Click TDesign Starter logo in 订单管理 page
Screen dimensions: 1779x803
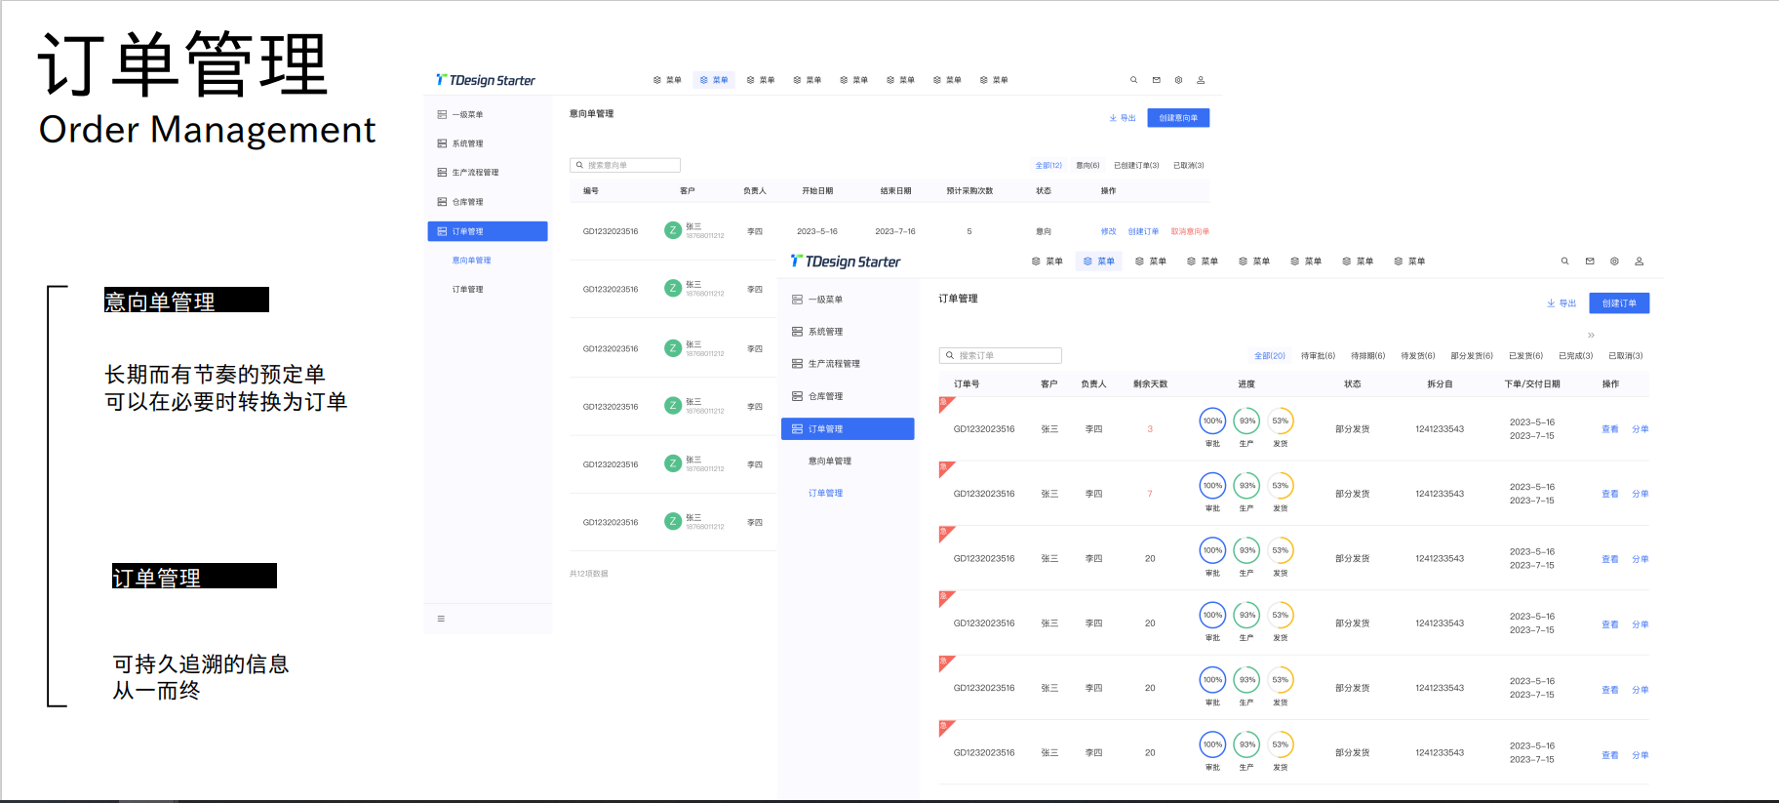click(846, 261)
